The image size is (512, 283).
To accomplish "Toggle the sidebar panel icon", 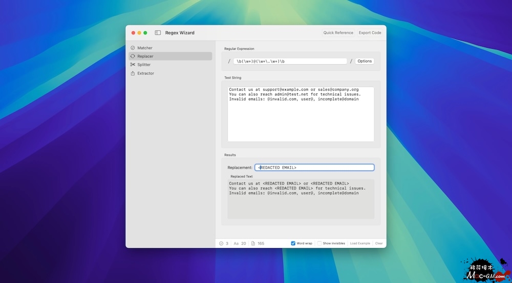I will click(158, 33).
